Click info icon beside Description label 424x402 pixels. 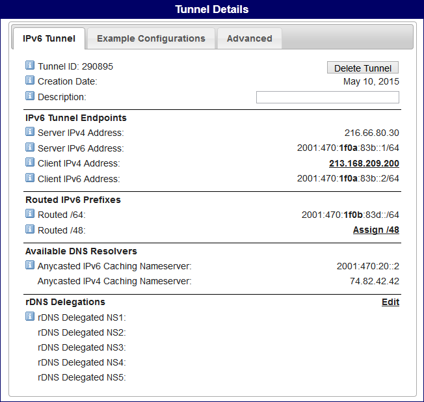[x=30, y=96]
